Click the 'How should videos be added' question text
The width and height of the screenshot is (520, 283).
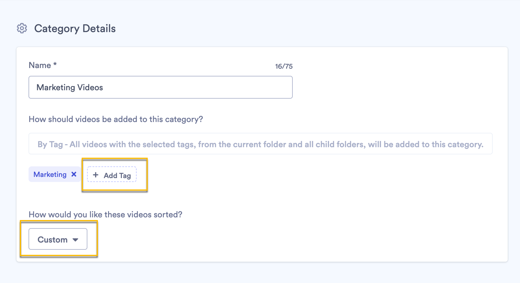[116, 119]
